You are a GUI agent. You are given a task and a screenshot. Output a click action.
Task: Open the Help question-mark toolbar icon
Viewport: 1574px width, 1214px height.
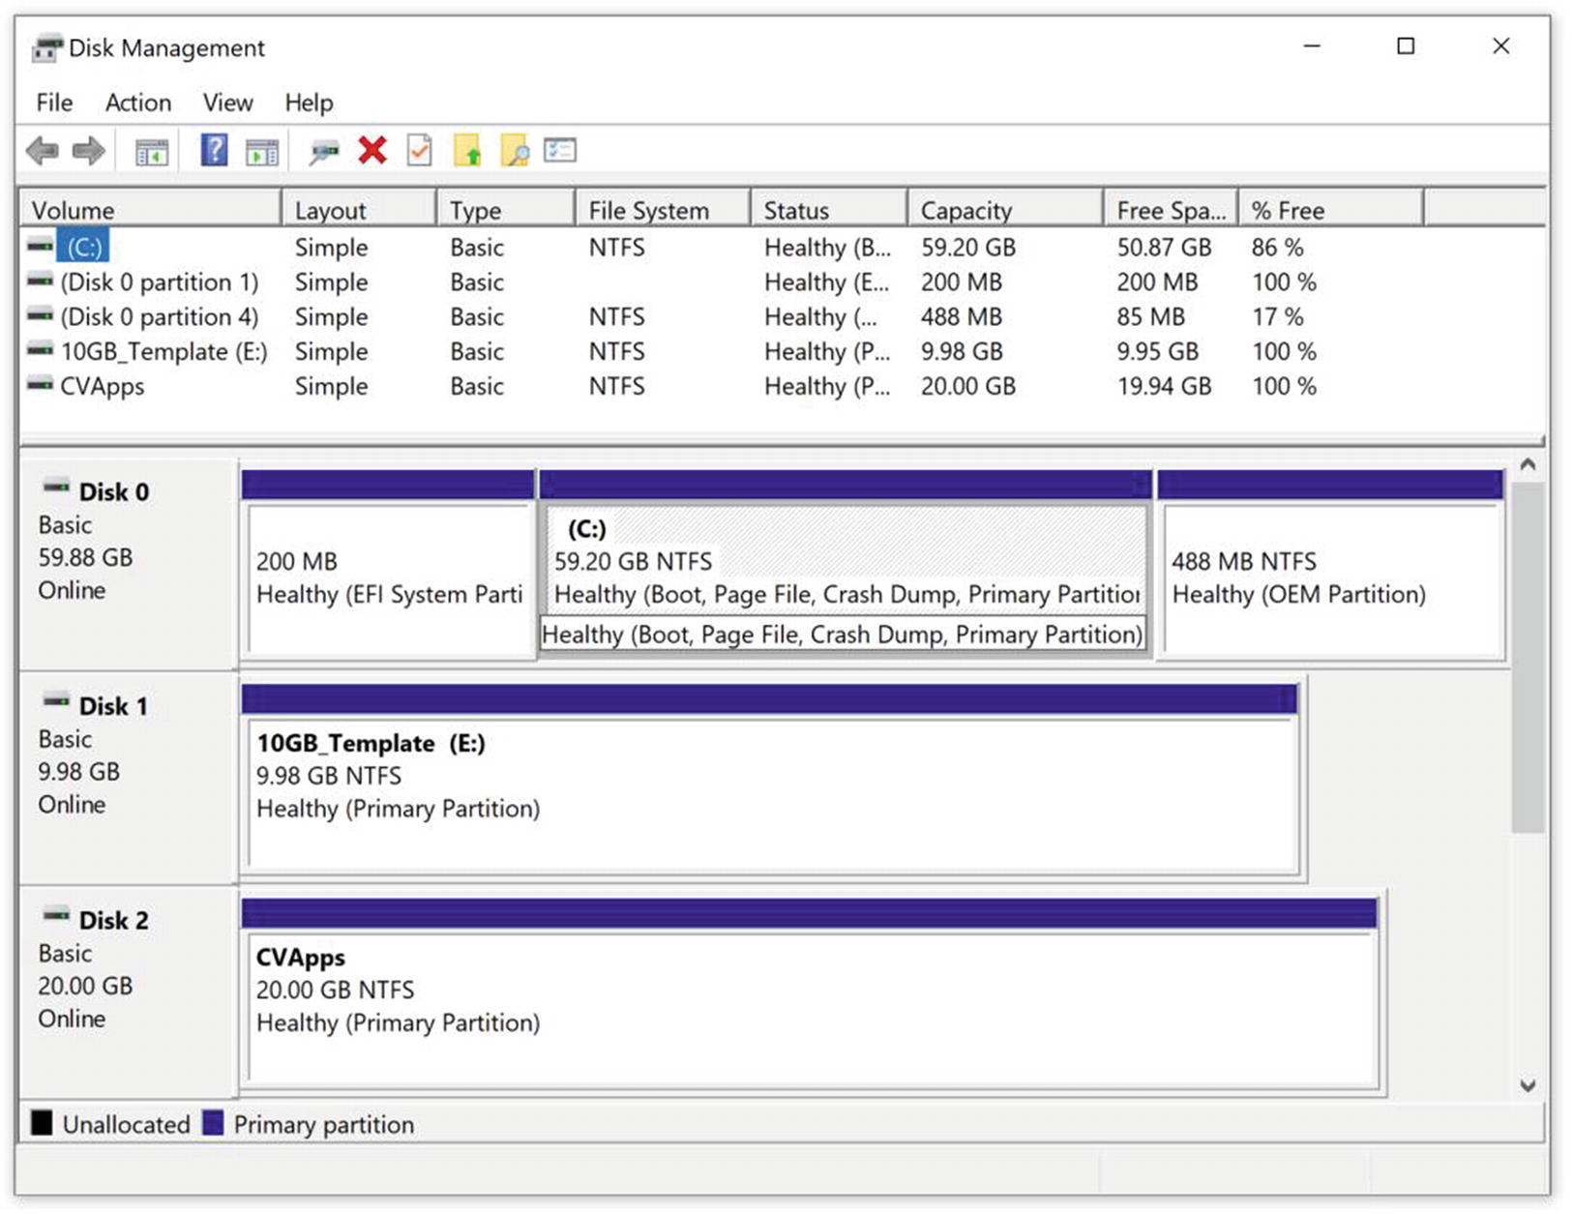pyautogui.click(x=214, y=150)
